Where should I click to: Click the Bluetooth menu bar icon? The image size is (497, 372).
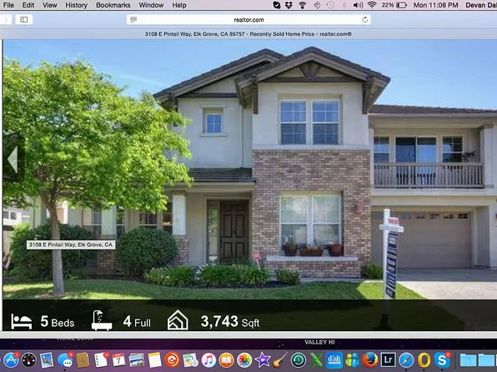(344, 5)
